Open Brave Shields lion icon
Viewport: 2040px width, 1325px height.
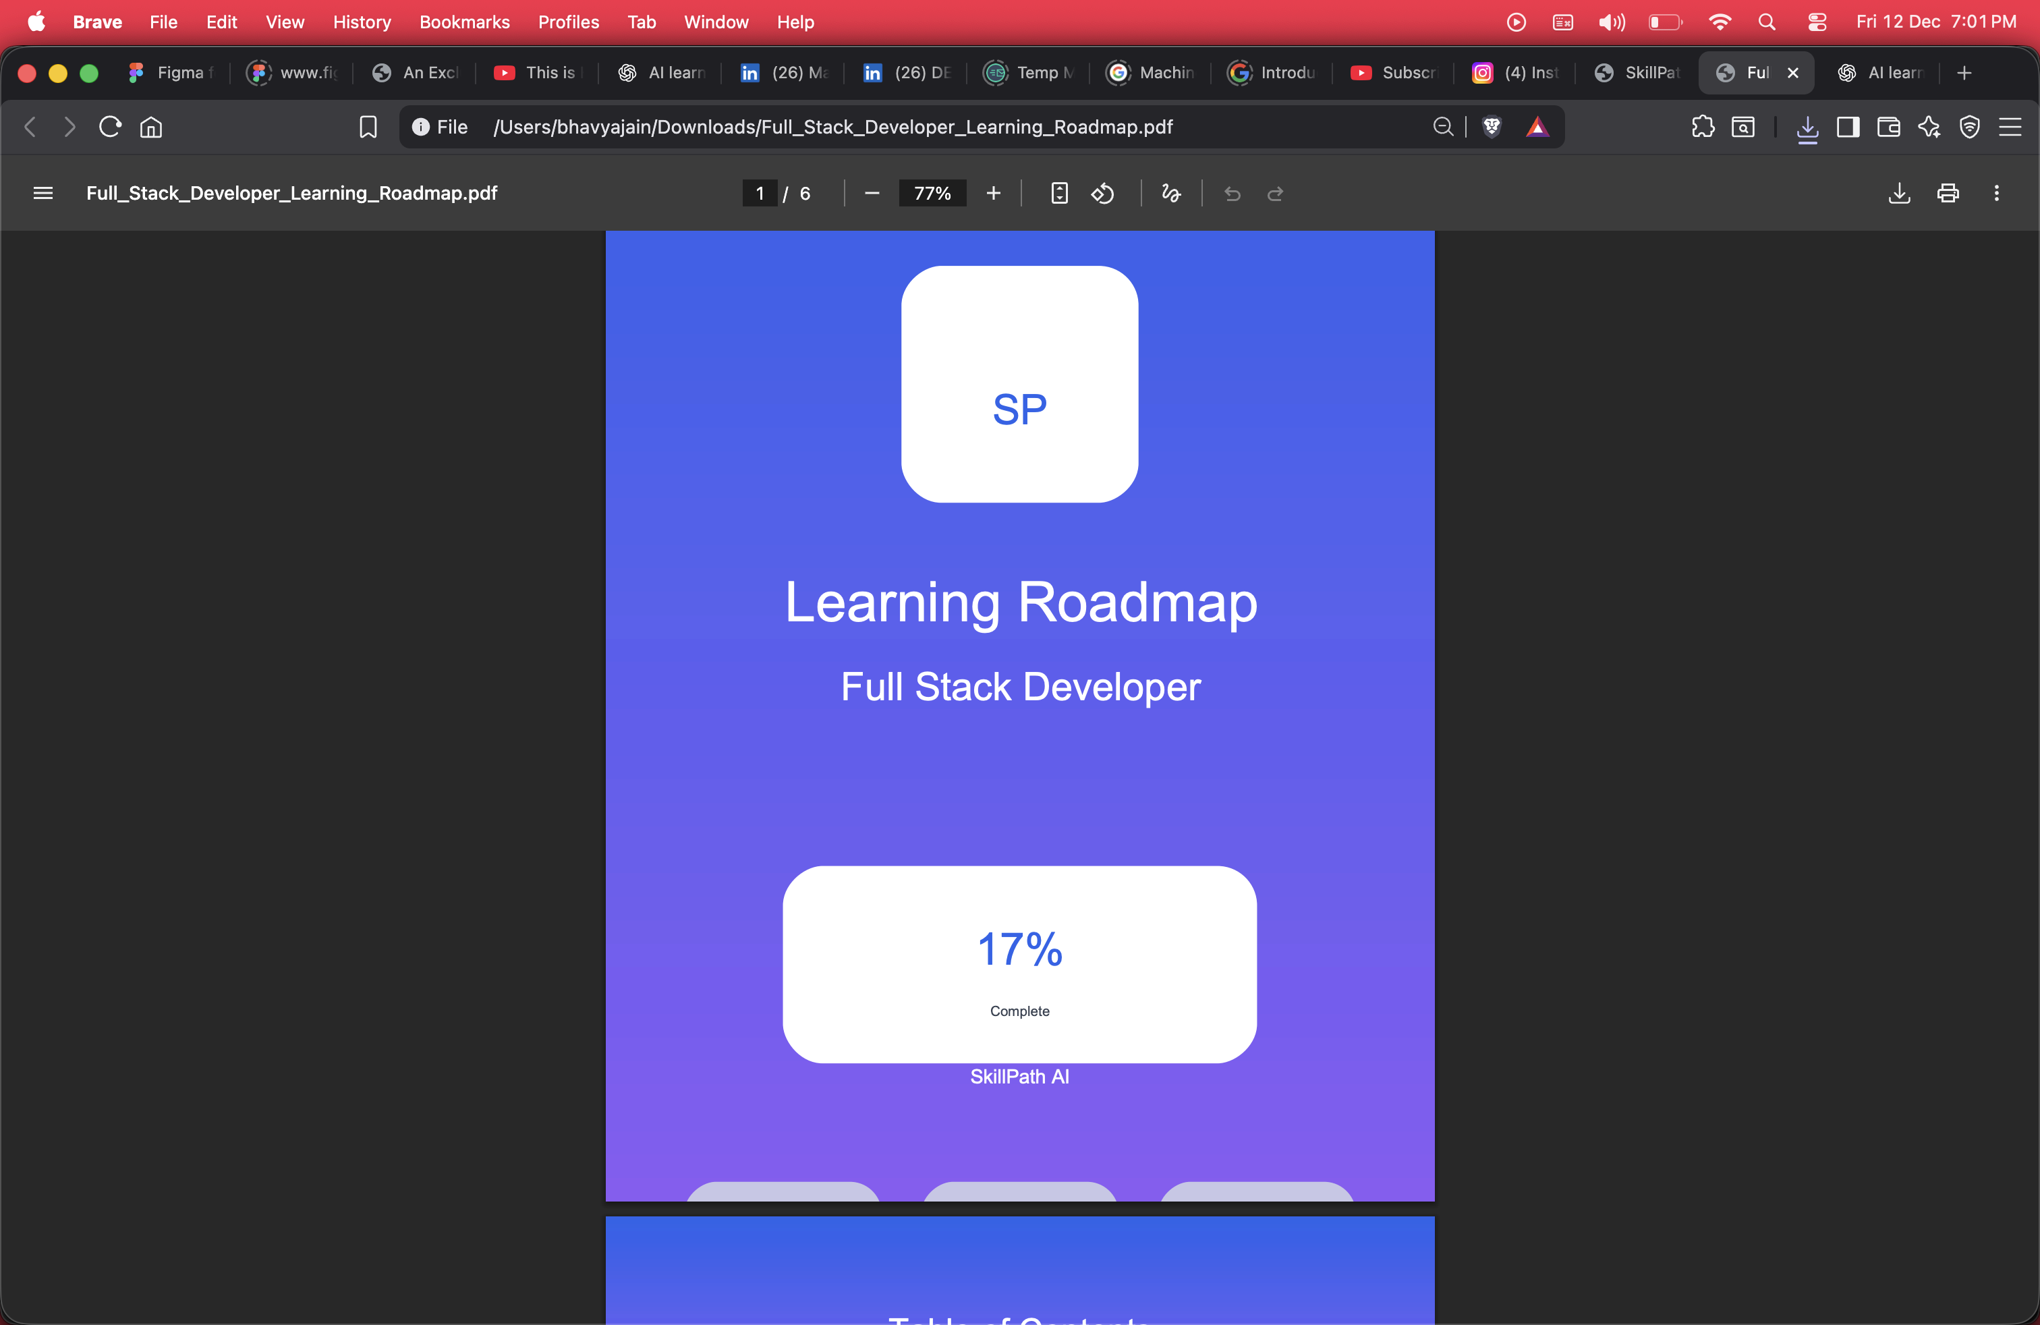(x=1492, y=127)
